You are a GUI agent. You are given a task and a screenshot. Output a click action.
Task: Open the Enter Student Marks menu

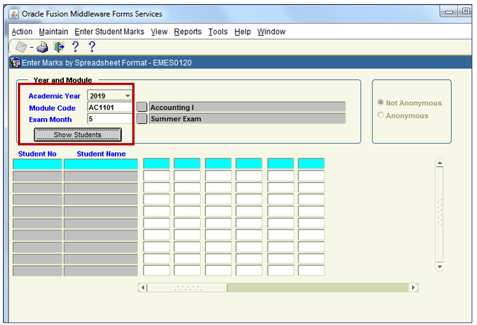click(x=109, y=32)
